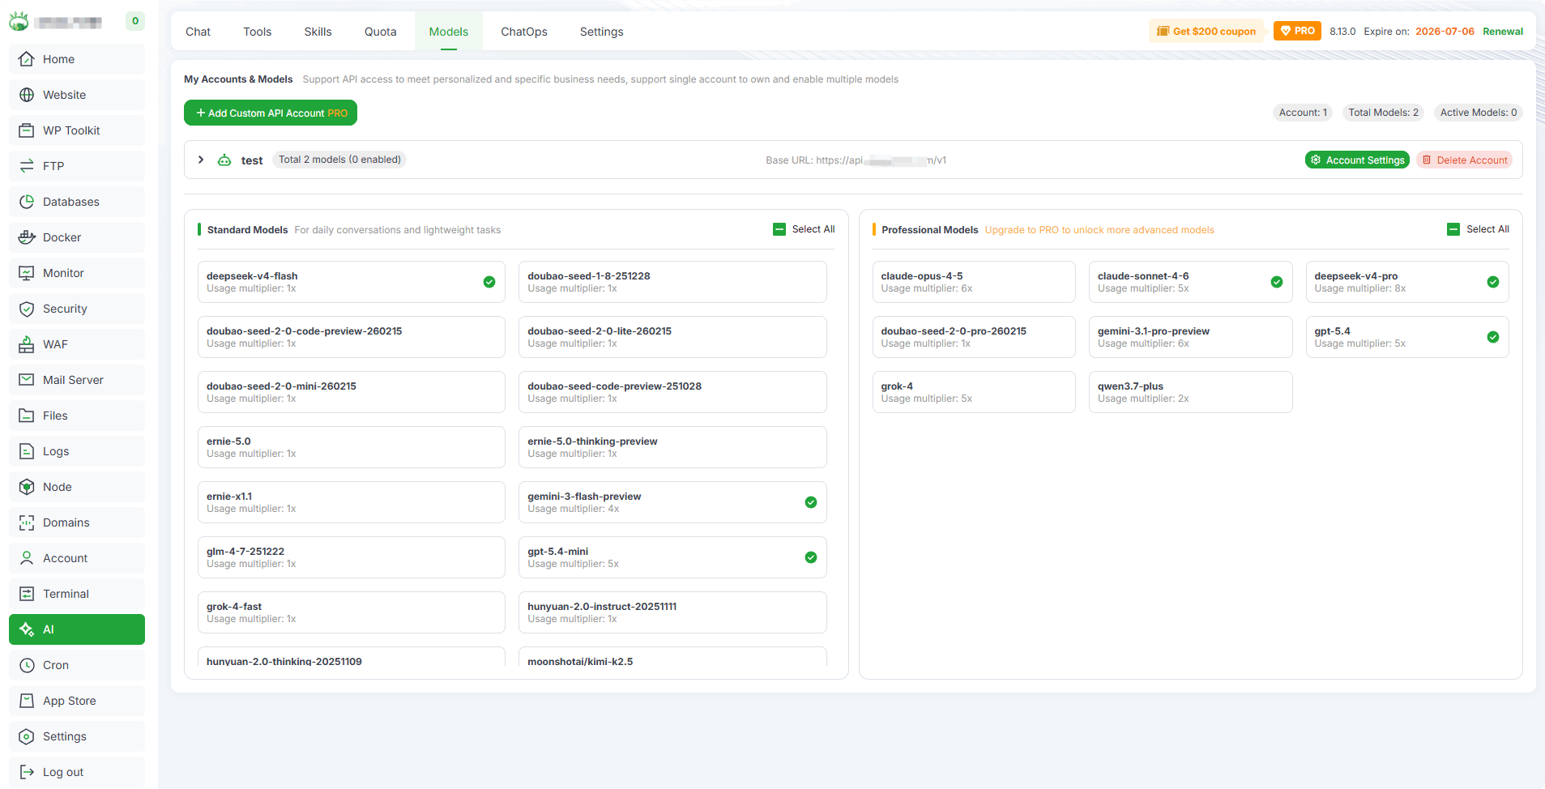This screenshot has height=789, width=1545.
Task: Click the Domains icon in sidebar
Action: point(27,522)
